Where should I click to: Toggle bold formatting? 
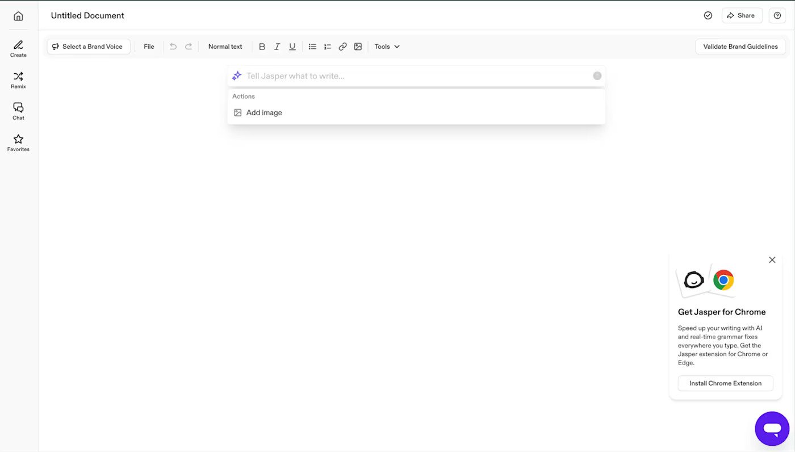(262, 46)
